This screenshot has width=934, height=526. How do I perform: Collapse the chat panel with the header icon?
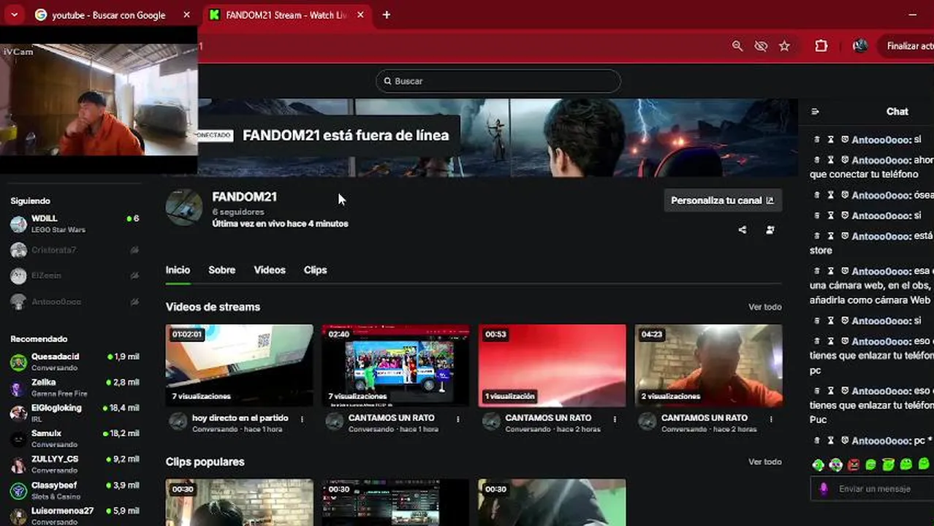(816, 112)
